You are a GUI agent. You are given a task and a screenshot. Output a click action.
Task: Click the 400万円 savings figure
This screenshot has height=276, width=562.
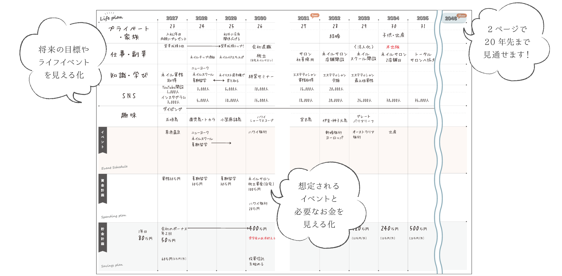258,229
